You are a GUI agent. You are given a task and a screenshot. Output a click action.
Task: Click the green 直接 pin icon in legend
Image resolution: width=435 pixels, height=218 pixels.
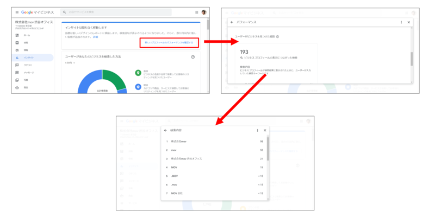[x=138, y=73]
